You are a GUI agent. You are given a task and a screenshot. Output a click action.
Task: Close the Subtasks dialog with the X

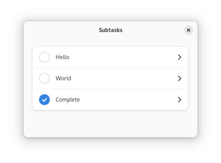[x=189, y=30]
